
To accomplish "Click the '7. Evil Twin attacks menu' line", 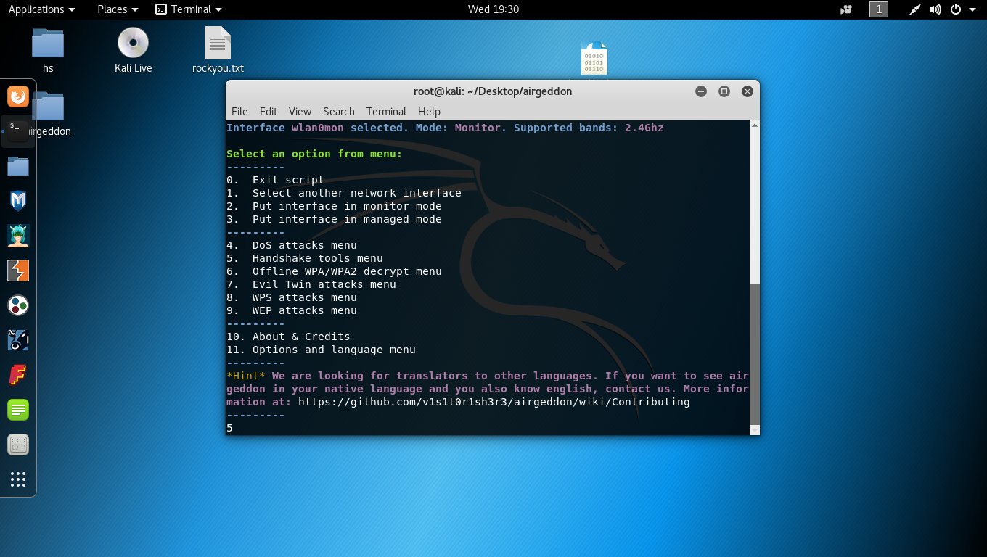I will point(311,284).
